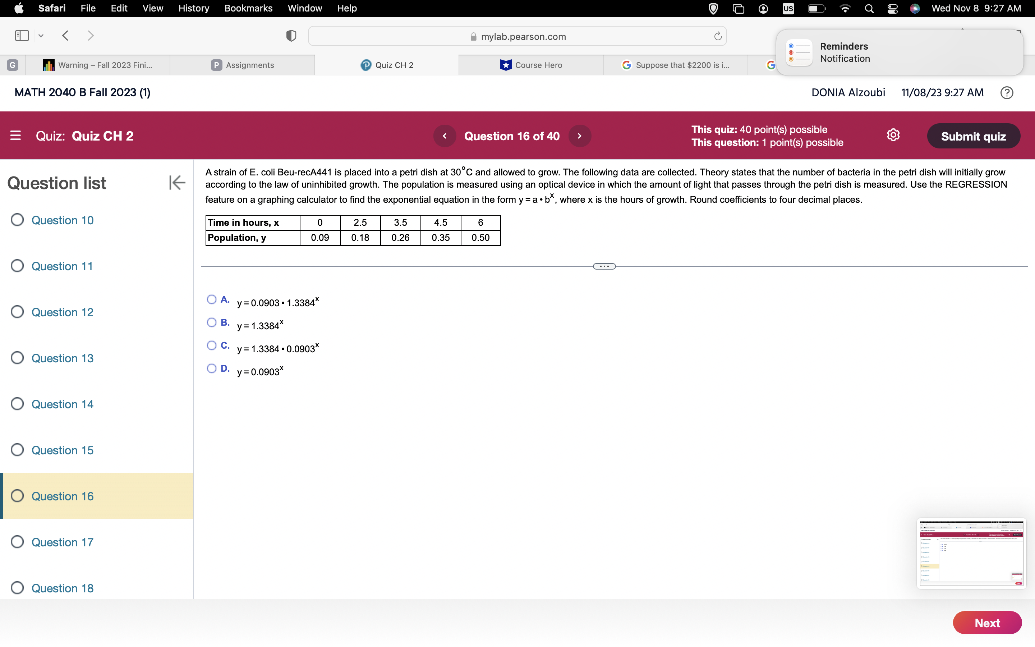Open the address bar tab overview chevron
Image resolution: width=1035 pixels, height=647 pixels.
[x=41, y=36]
